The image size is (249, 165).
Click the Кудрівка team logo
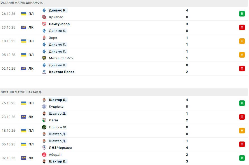44,107
